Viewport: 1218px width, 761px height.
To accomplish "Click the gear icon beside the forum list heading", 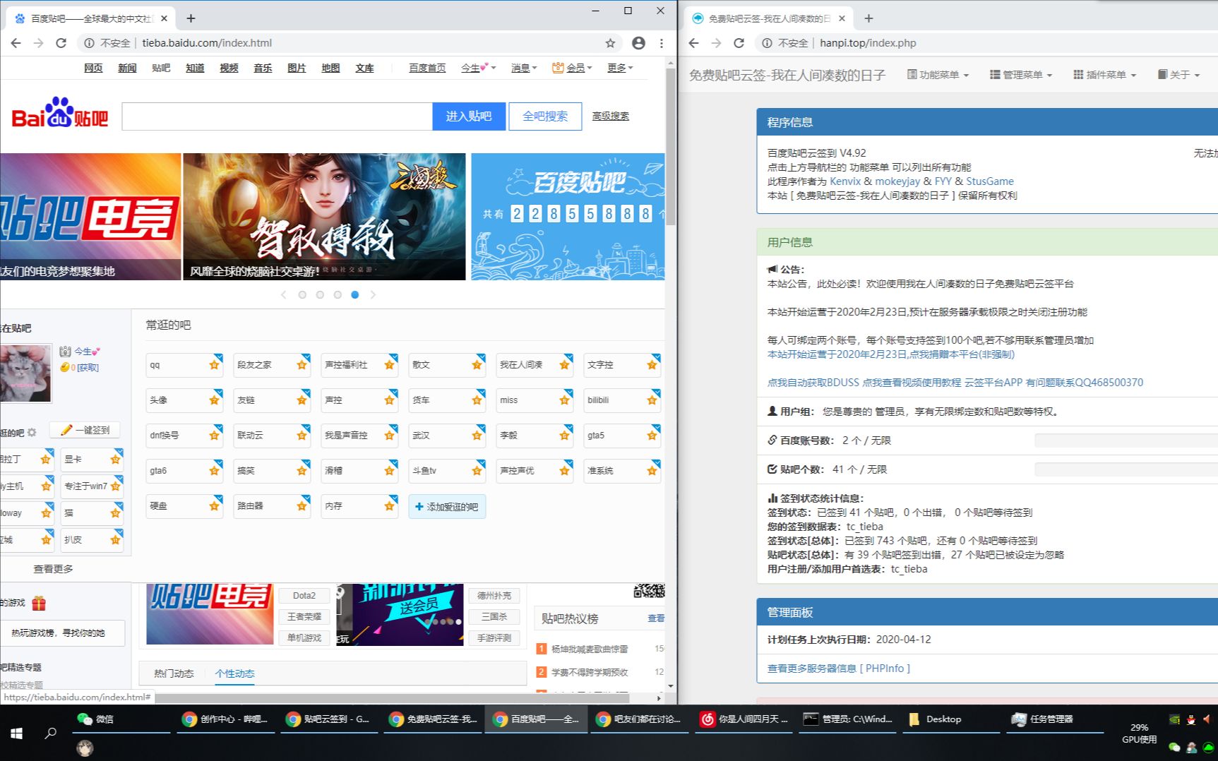I will point(32,432).
